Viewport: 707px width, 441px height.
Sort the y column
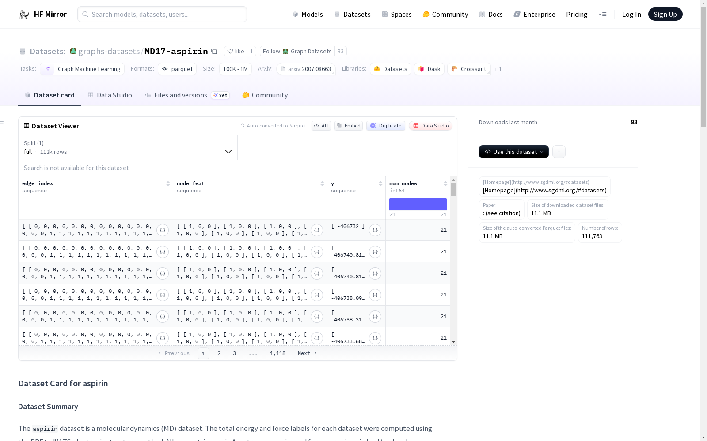[380, 183]
